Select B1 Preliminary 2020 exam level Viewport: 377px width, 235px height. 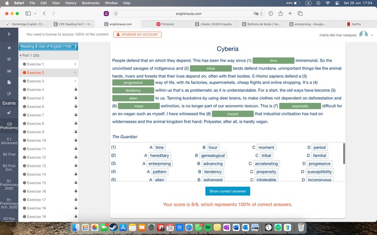[9, 184]
